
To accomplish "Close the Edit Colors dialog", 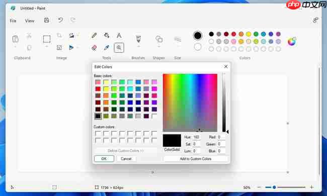I will click(x=226, y=66).
